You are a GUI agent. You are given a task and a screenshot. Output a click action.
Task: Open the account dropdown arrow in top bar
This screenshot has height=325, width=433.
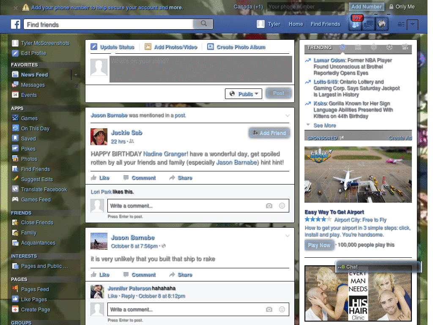point(412,24)
